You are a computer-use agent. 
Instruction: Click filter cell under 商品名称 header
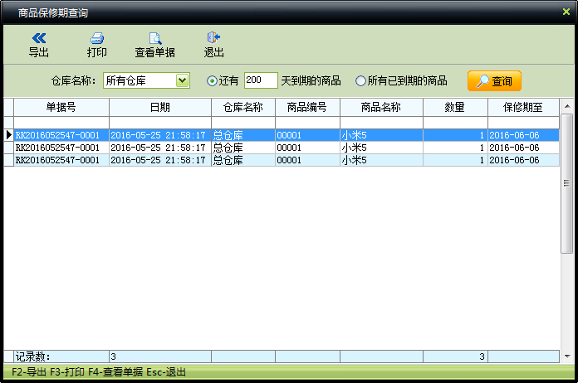pos(381,123)
